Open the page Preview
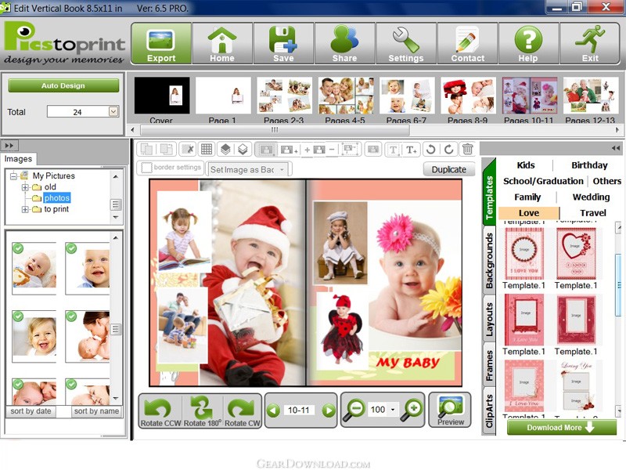 (451, 410)
